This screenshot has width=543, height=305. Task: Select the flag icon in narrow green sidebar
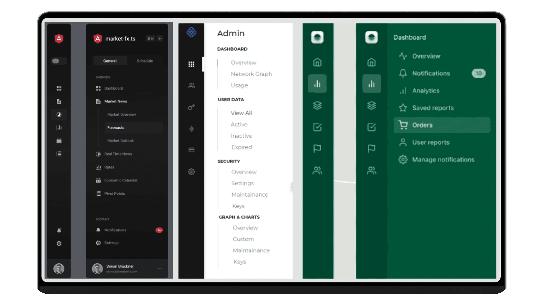pyautogui.click(x=317, y=149)
